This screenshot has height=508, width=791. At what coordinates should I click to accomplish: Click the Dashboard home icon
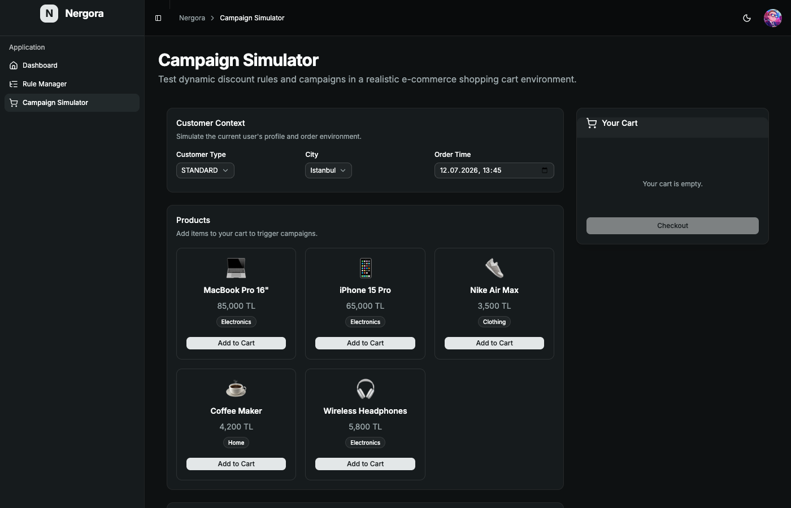(14, 65)
